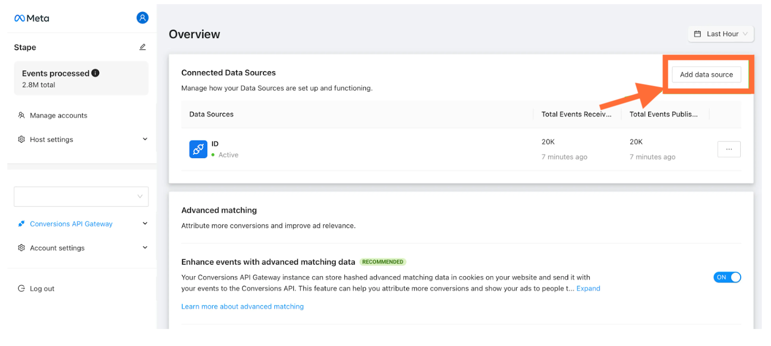Click the blue data source link icon
771x346 pixels.
[198, 149]
